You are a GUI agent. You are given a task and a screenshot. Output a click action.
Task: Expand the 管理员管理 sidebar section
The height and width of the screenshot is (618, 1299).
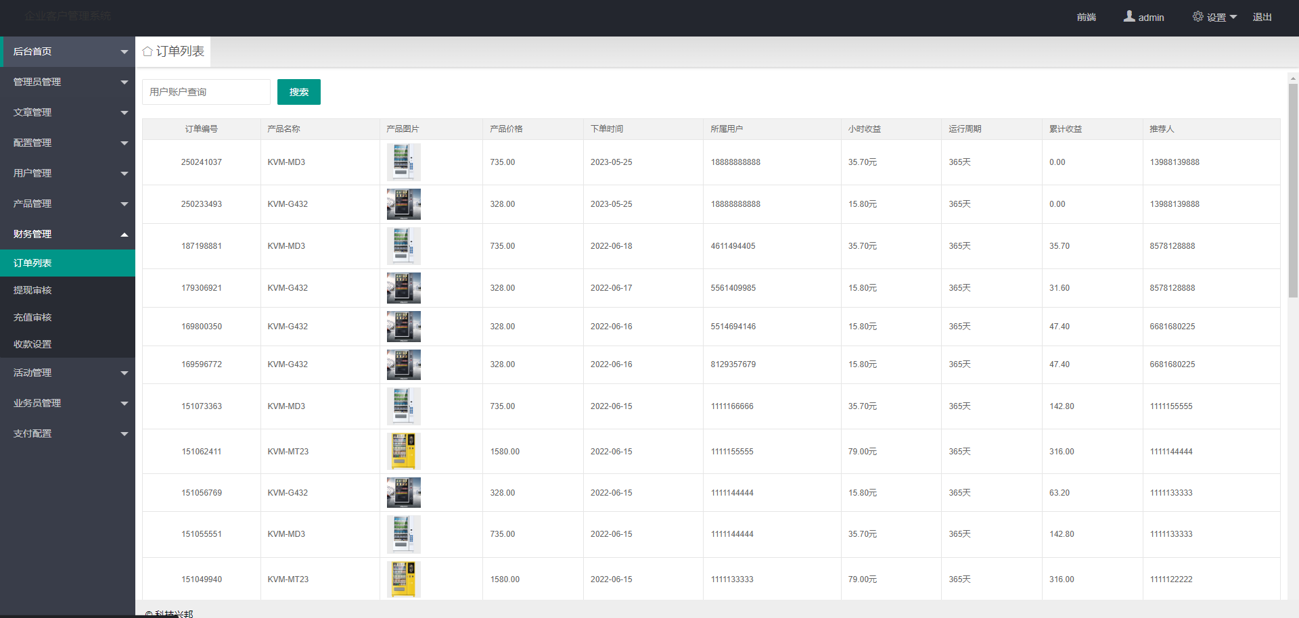(x=68, y=82)
